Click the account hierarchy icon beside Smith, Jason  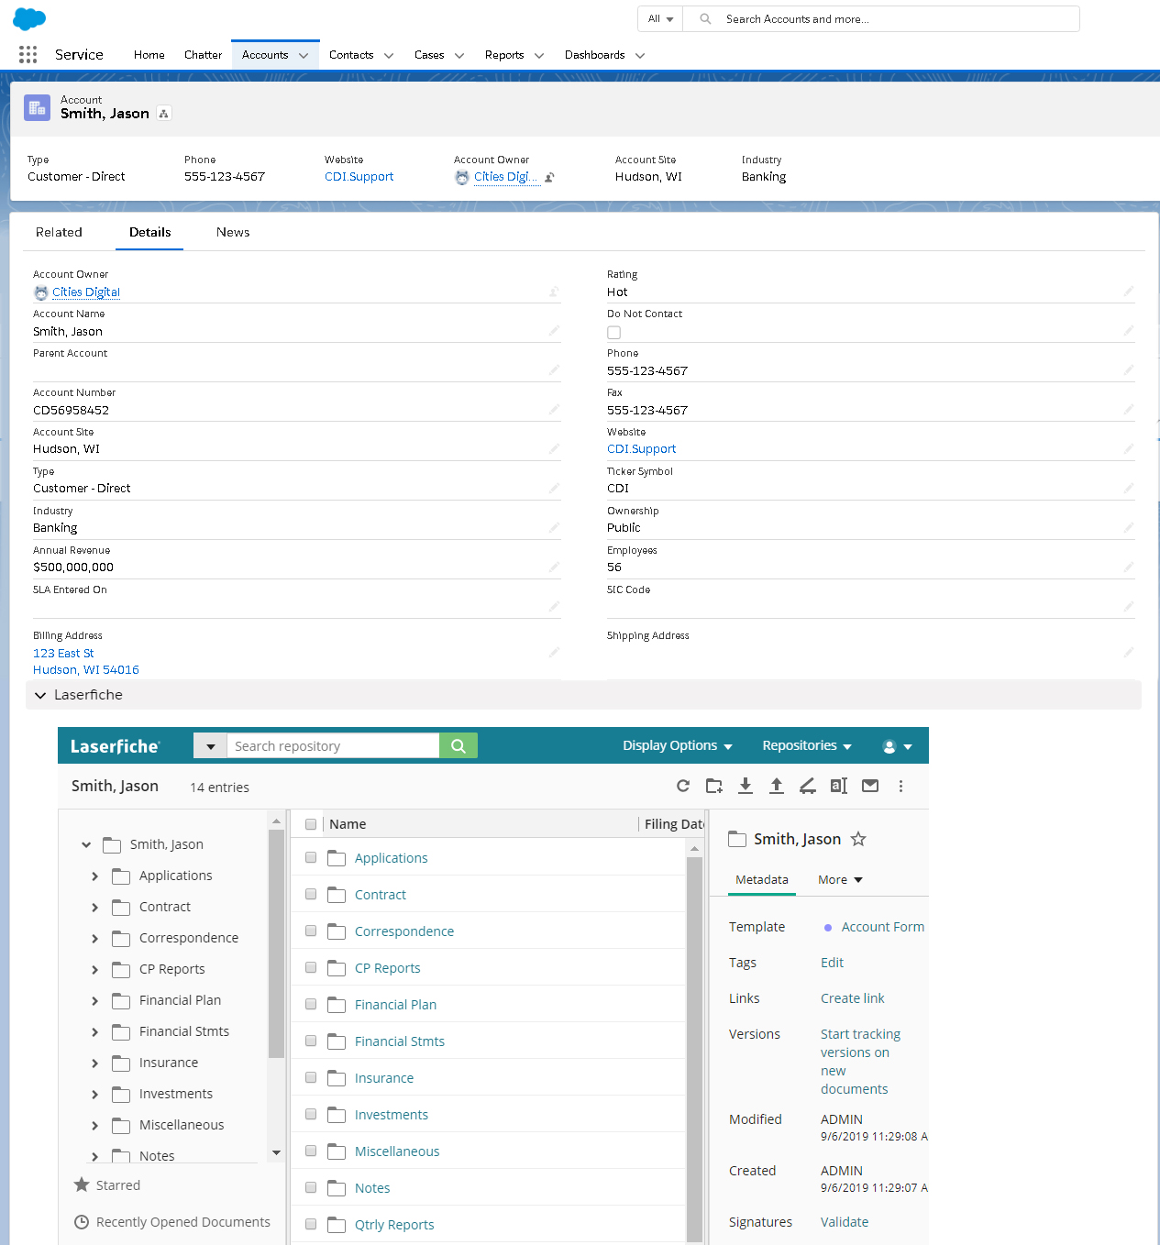pos(163,114)
